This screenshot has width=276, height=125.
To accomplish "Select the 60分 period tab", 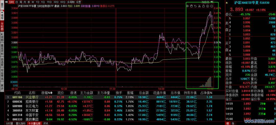I will (x=63, y=2).
